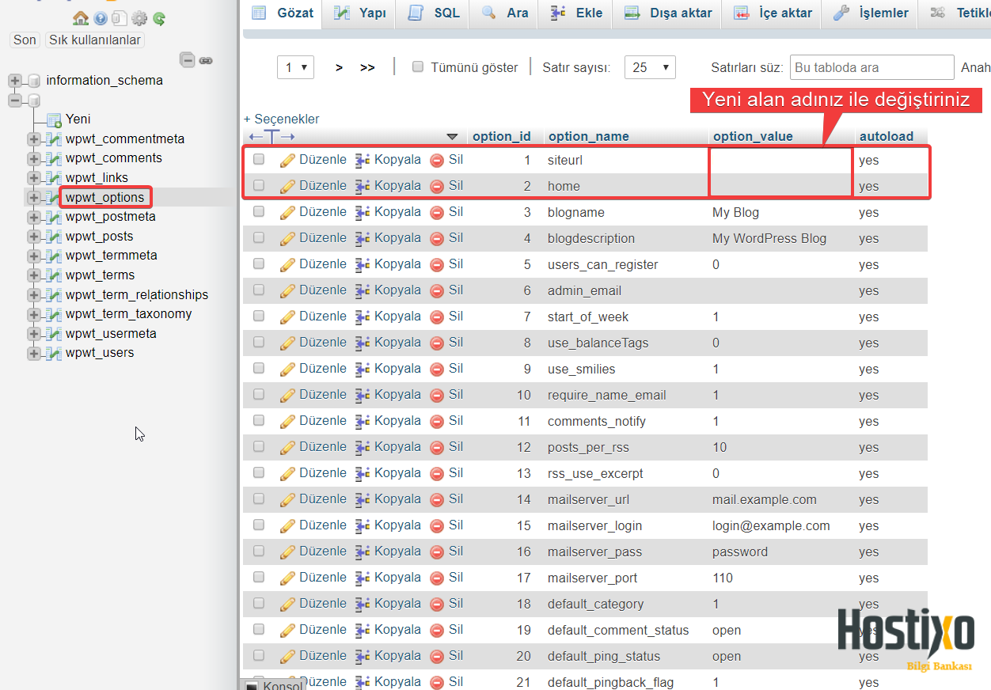The height and width of the screenshot is (690, 991).
Task: Click the pencil edit icon for start_of_week row
Action: point(287,317)
